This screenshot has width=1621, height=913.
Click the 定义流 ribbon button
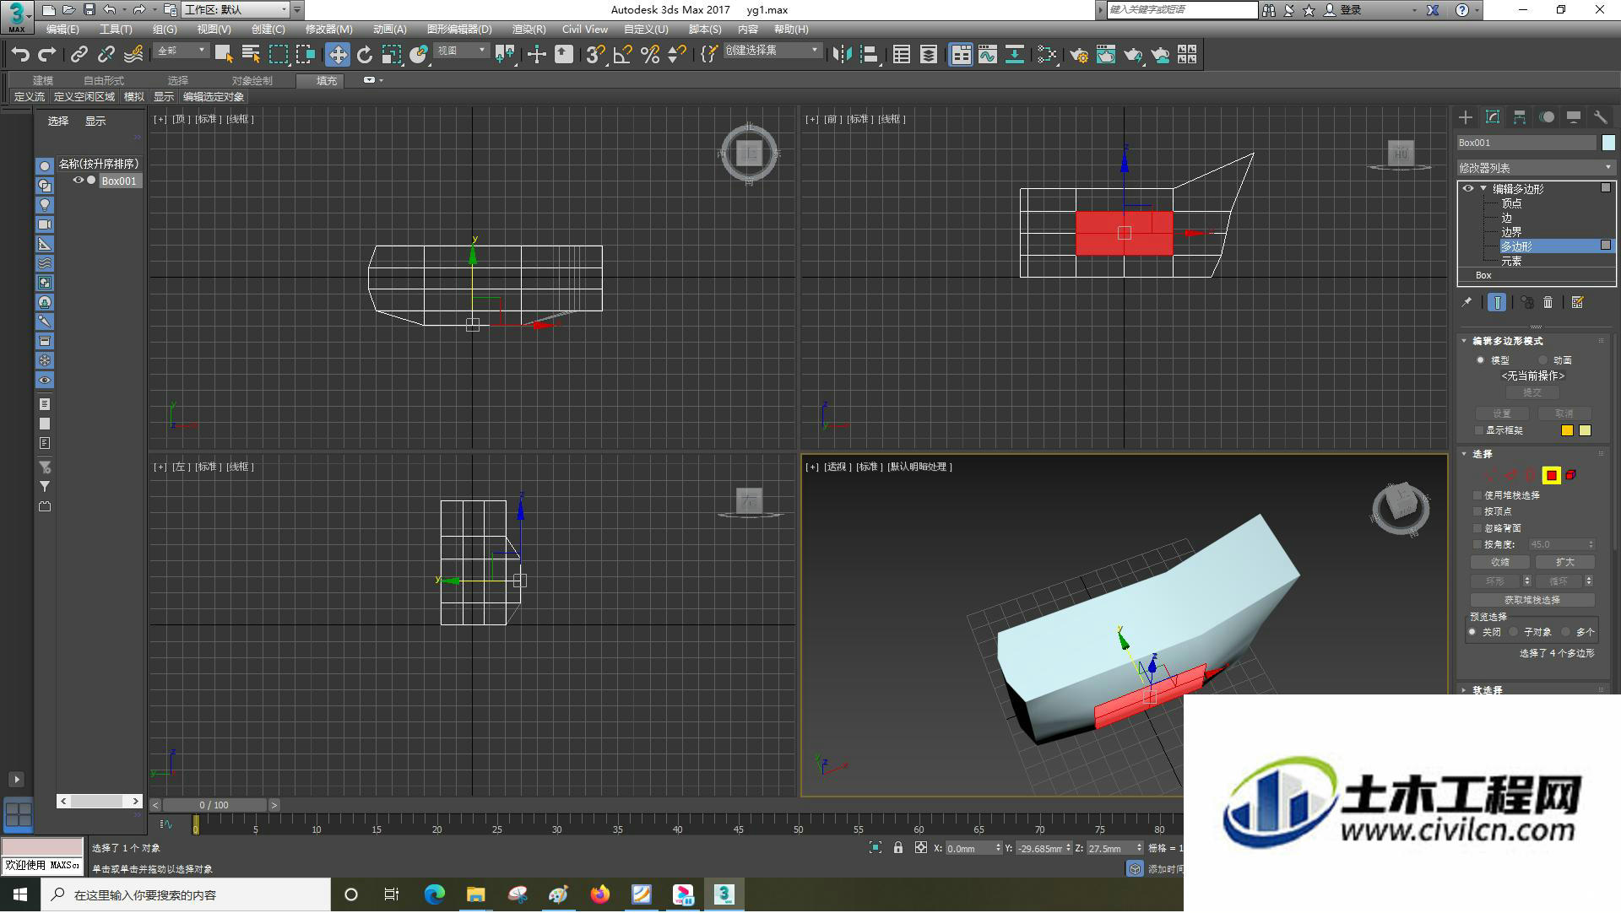point(30,97)
